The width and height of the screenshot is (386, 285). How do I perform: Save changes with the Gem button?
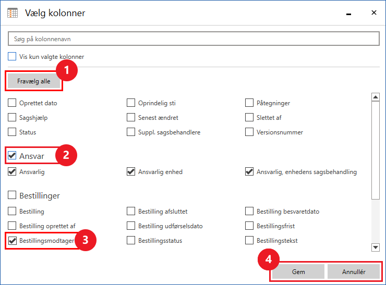298,271
